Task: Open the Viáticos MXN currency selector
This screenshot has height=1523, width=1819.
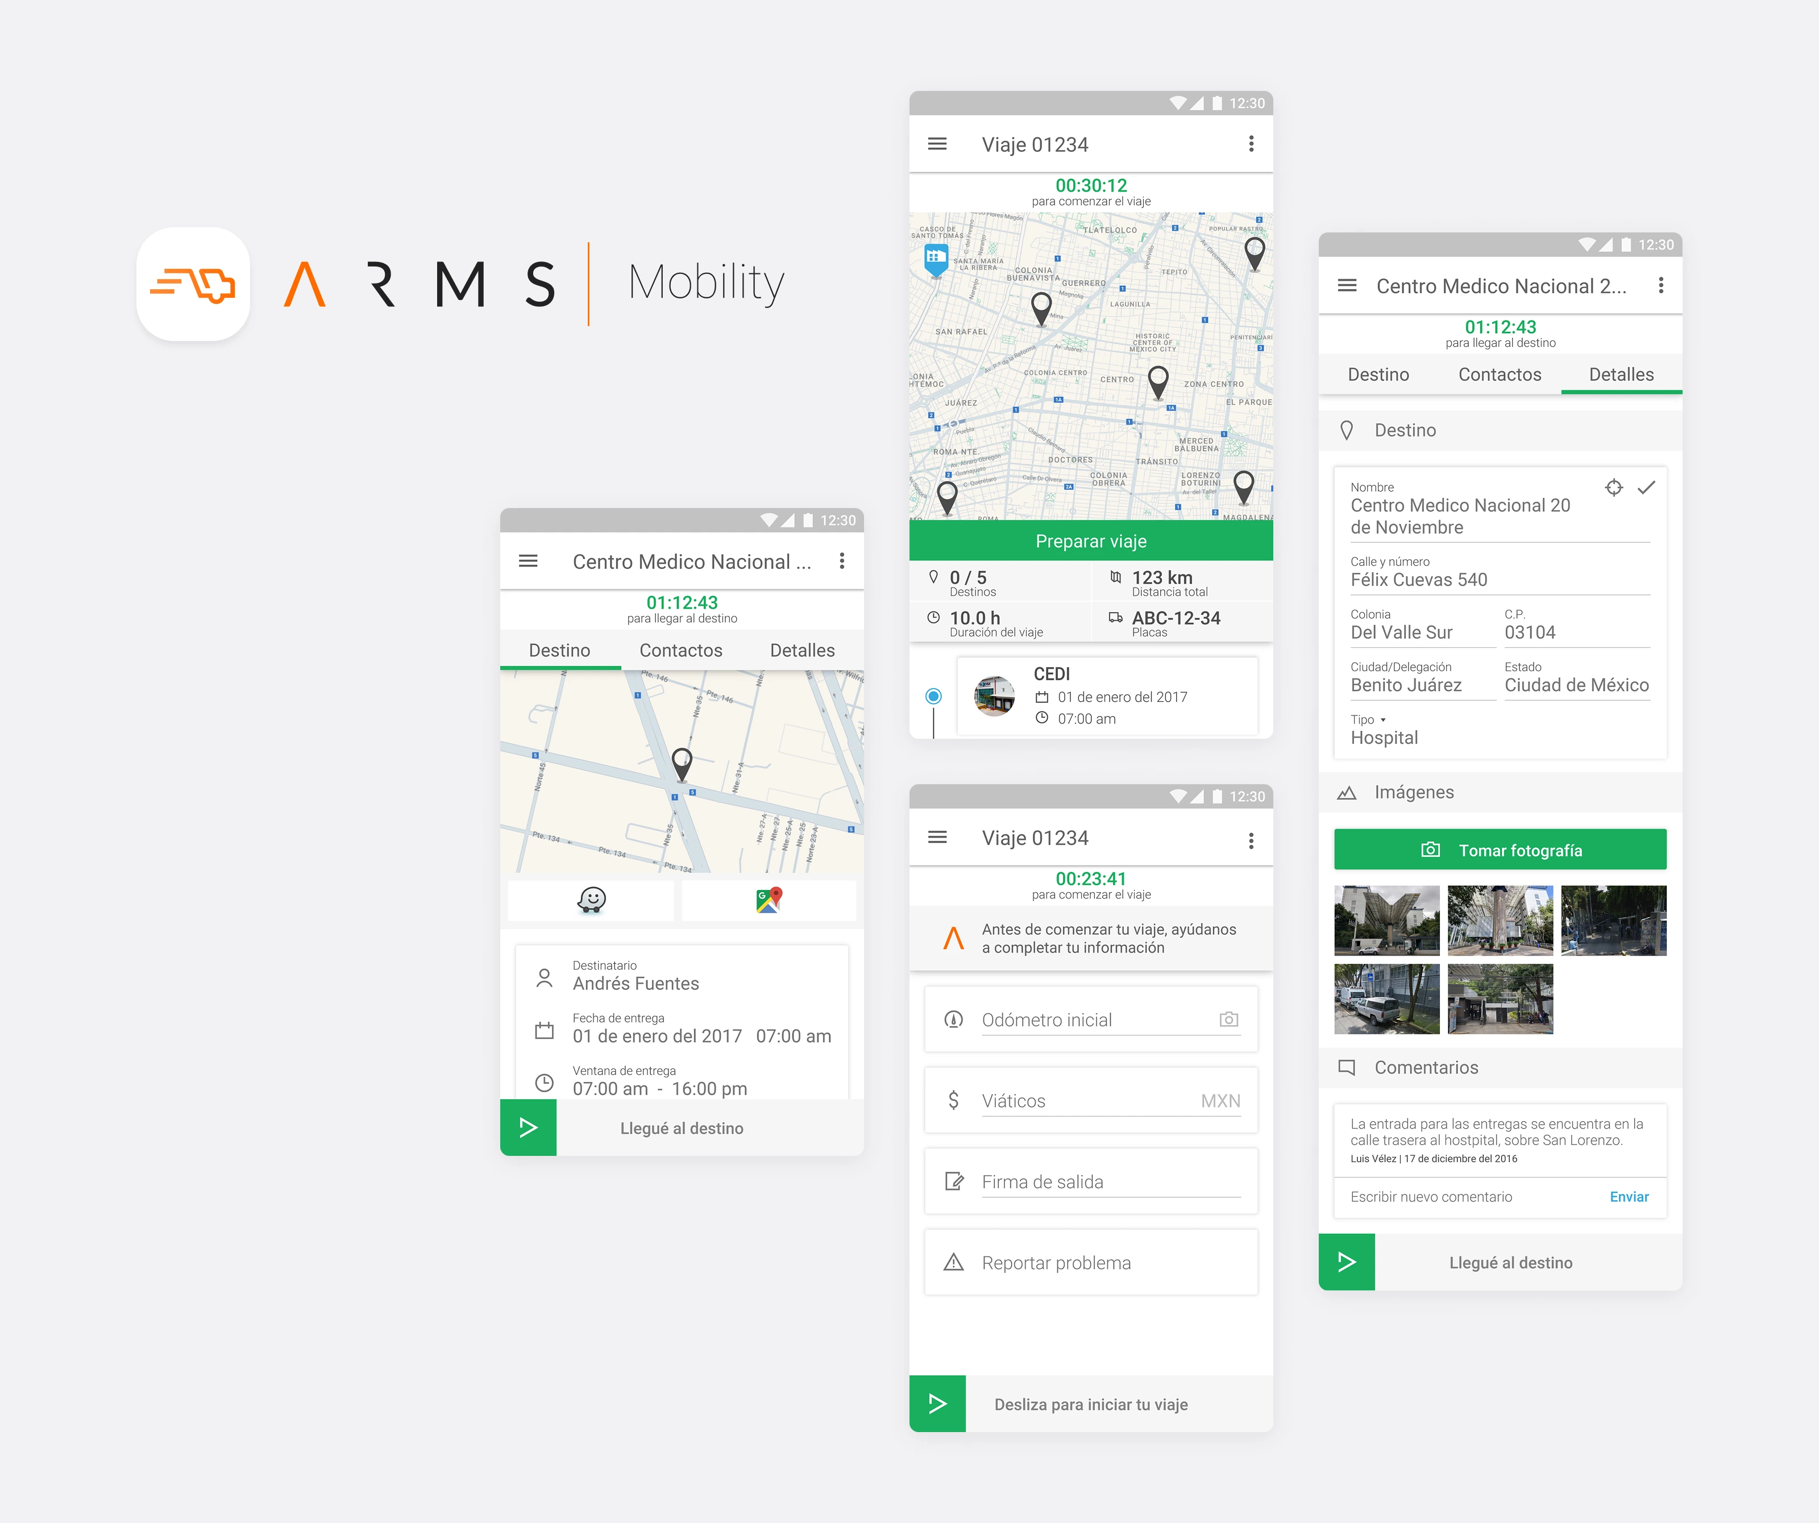Action: tap(1220, 1100)
